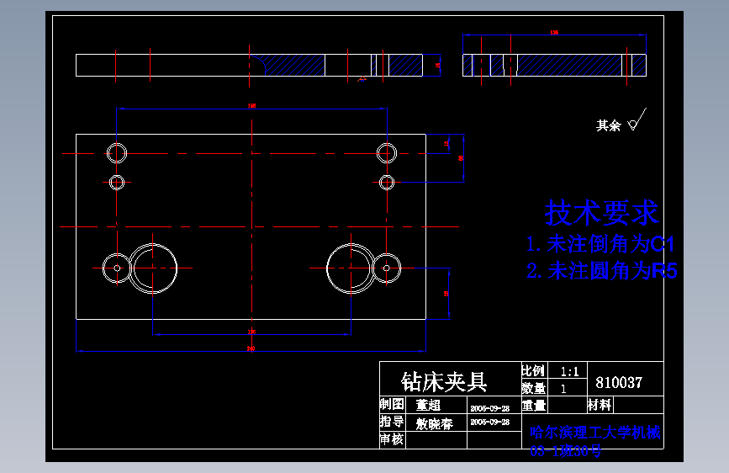The width and height of the screenshot is (729, 473).
Task: Click the drafter name 董超
Action: (x=428, y=405)
